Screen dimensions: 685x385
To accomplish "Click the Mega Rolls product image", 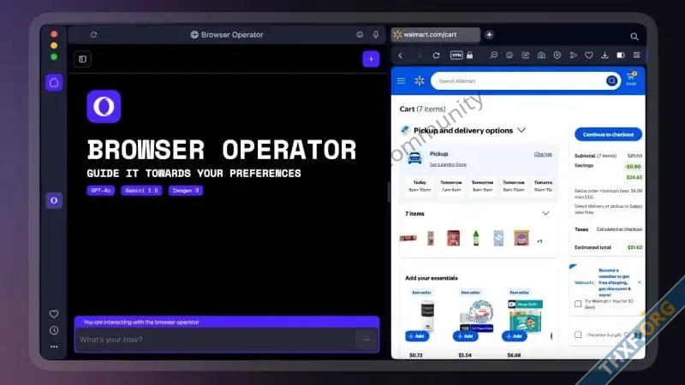I will [525, 315].
